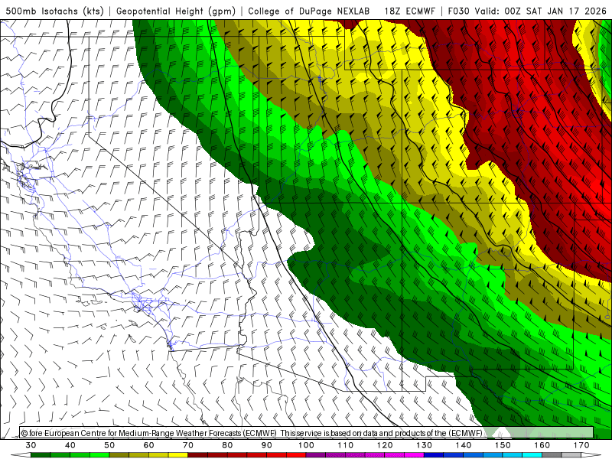Select the '18Z ECMWF' model run label
Screen dimensions: 612x459
tap(409, 11)
